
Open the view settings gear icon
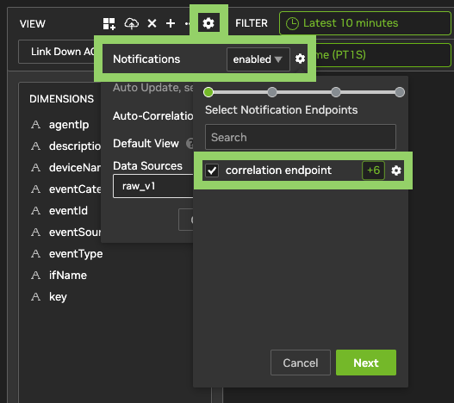pyautogui.click(x=208, y=23)
